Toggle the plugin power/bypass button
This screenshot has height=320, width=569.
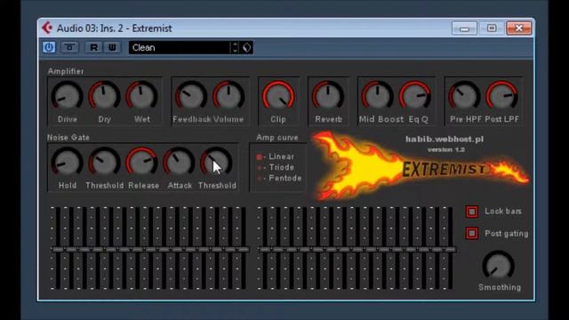coord(49,47)
